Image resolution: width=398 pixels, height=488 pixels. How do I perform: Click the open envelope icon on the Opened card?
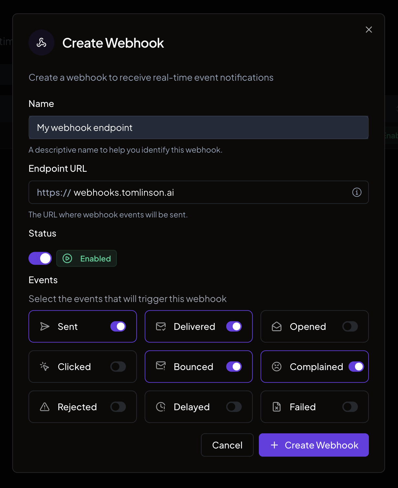[x=277, y=326]
